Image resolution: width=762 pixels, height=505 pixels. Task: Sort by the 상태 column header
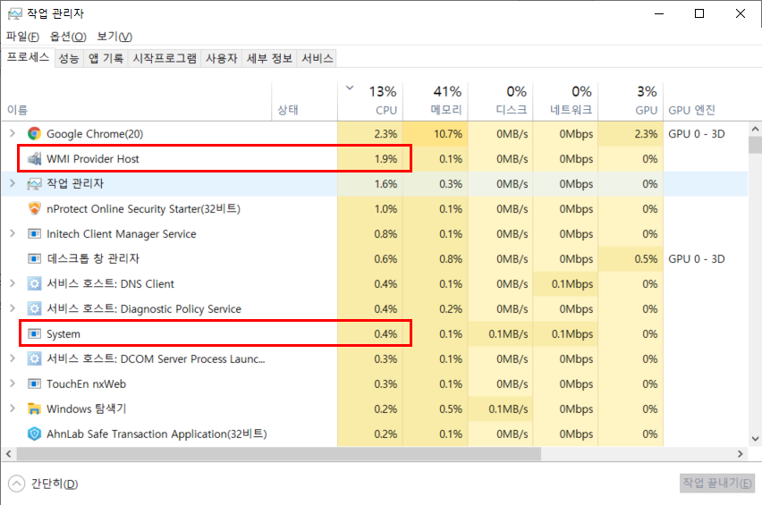click(305, 101)
